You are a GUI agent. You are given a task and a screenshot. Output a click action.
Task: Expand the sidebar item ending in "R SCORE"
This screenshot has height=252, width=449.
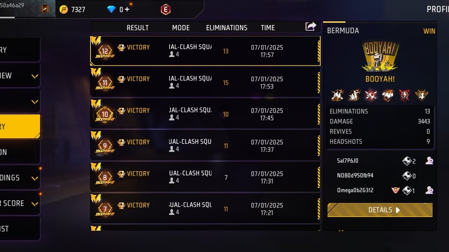pos(35,204)
